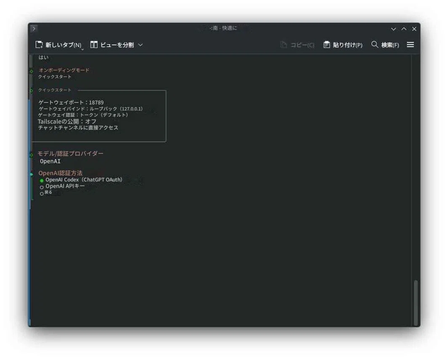This screenshot has height=360, width=448.
Task: Click ゲートウェイバインド loopback line
Action: [x=90, y=109]
